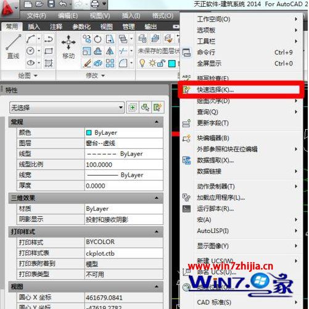Open the 工作空间(O) submenu
The width and height of the screenshot is (309, 309).
click(x=241, y=19)
